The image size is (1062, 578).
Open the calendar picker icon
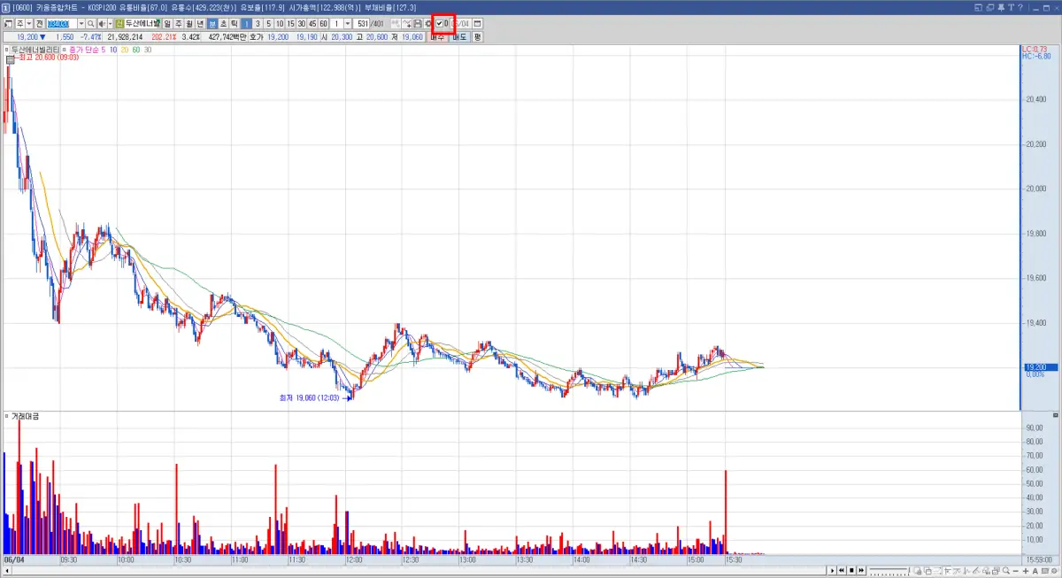click(x=478, y=23)
